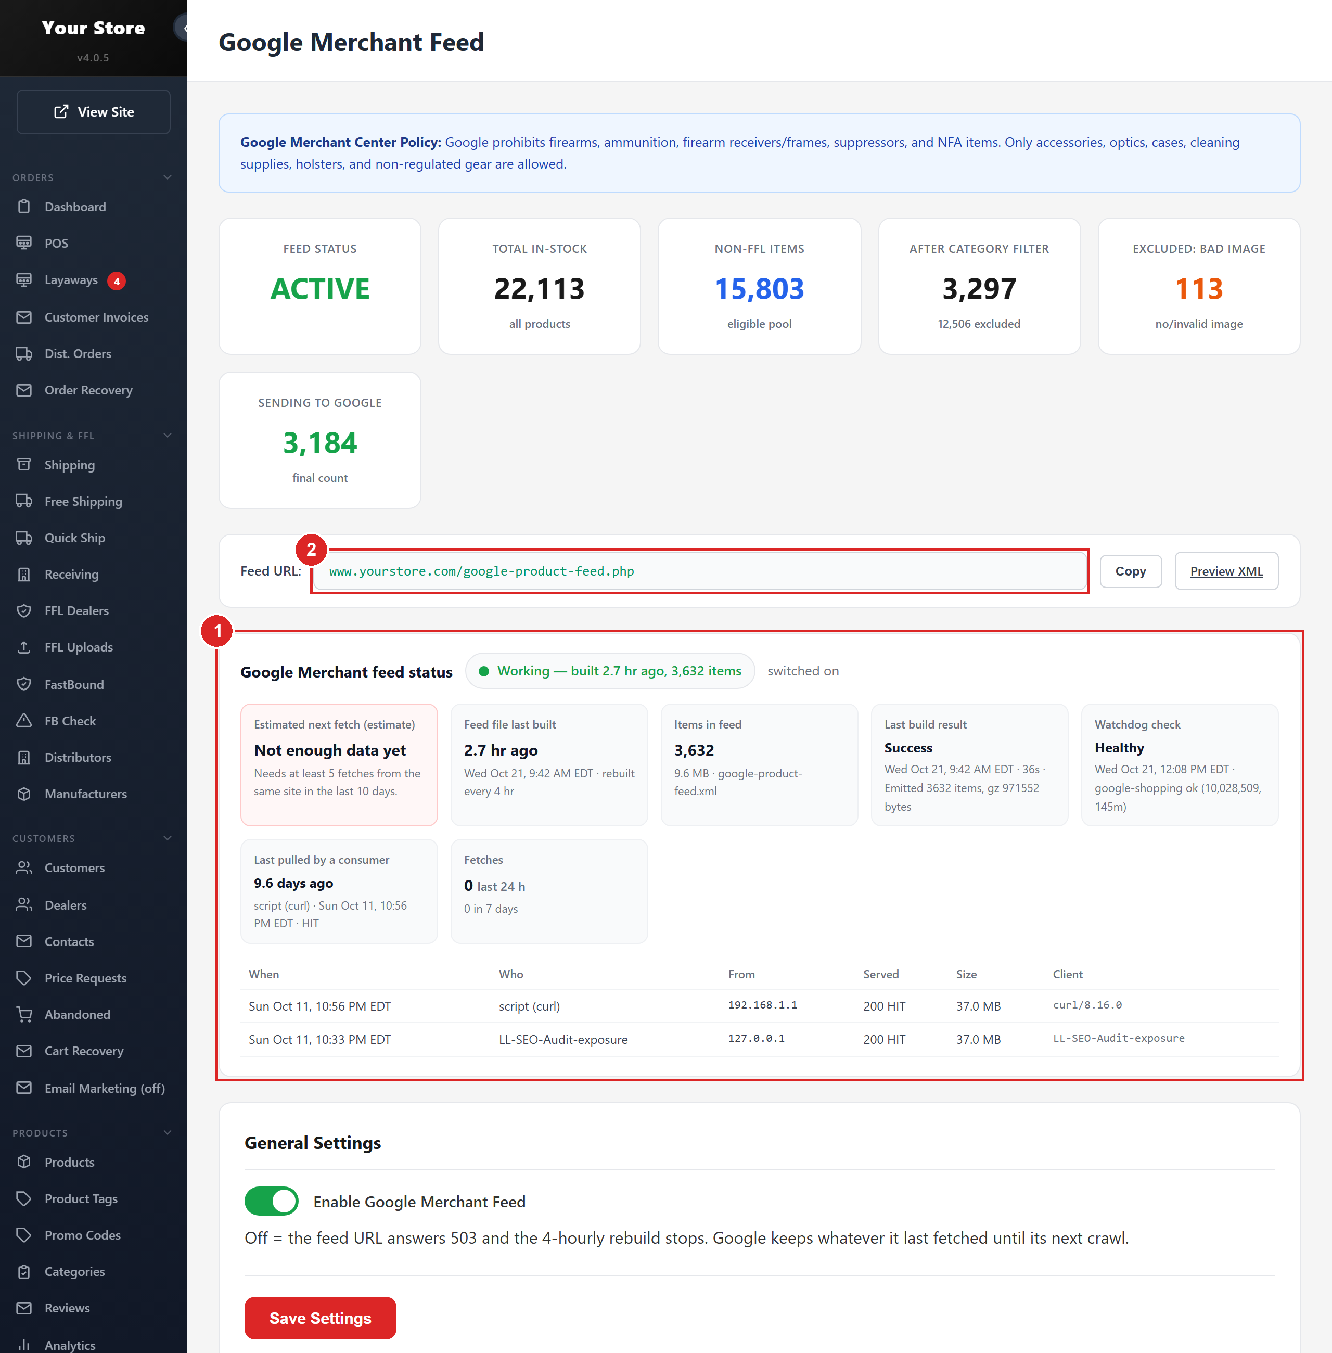Click the external link icon in View Site
This screenshot has height=1353, width=1332.
(61, 111)
